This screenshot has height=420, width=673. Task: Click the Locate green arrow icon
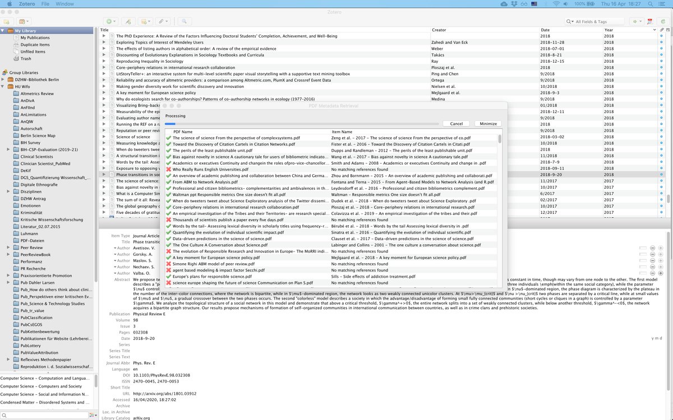click(635, 22)
